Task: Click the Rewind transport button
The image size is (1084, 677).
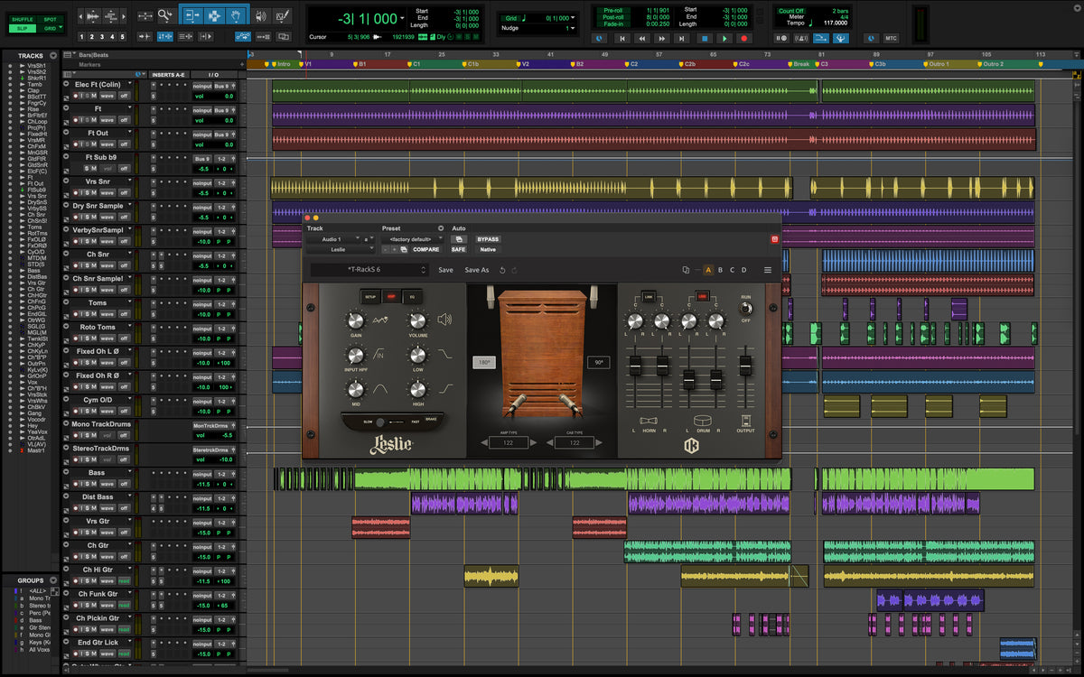Action: tap(641, 39)
